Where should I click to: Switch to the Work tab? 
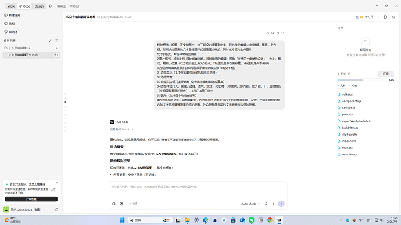(11, 6)
